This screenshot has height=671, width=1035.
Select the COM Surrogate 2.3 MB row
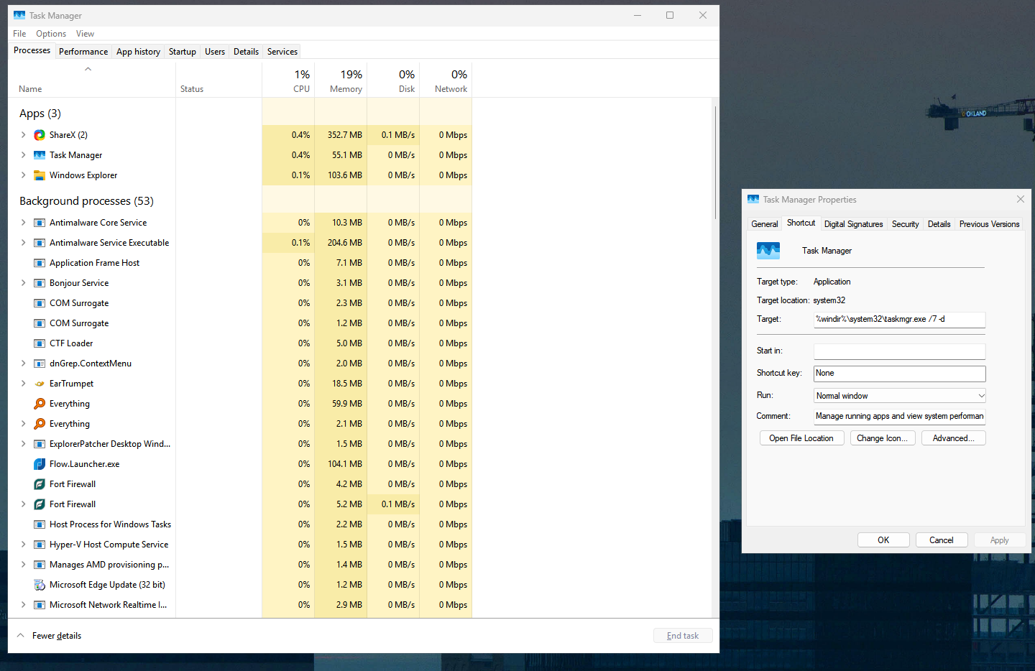[240, 303]
